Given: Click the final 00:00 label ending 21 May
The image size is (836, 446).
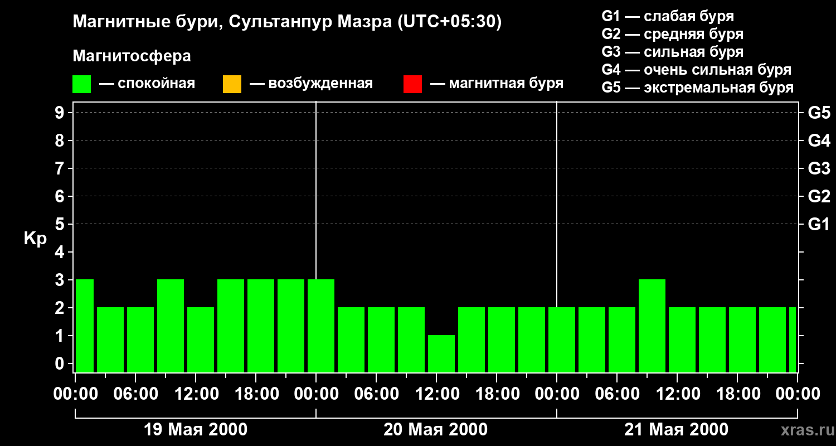Looking at the screenshot, I should click(798, 394).
